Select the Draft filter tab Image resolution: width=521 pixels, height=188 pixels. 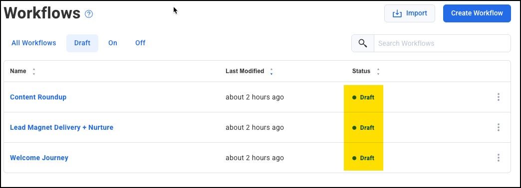pyautogui.click(x=82, y=43)
